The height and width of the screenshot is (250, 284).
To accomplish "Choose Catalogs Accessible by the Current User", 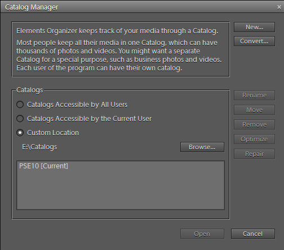I will [20, 119].
